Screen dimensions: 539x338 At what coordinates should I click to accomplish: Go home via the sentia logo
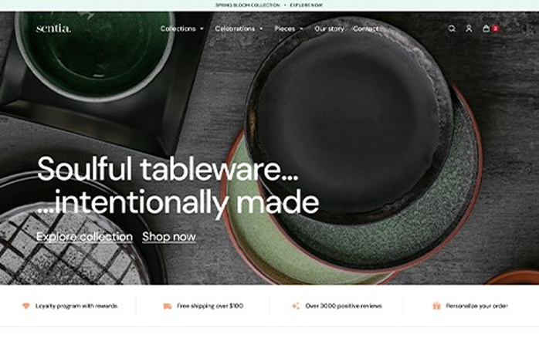click(53, 28)
